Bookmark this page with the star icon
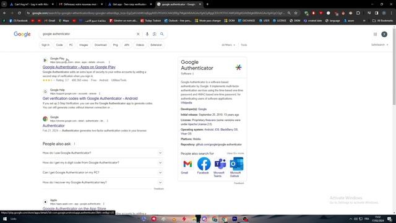 click(296, 13)
